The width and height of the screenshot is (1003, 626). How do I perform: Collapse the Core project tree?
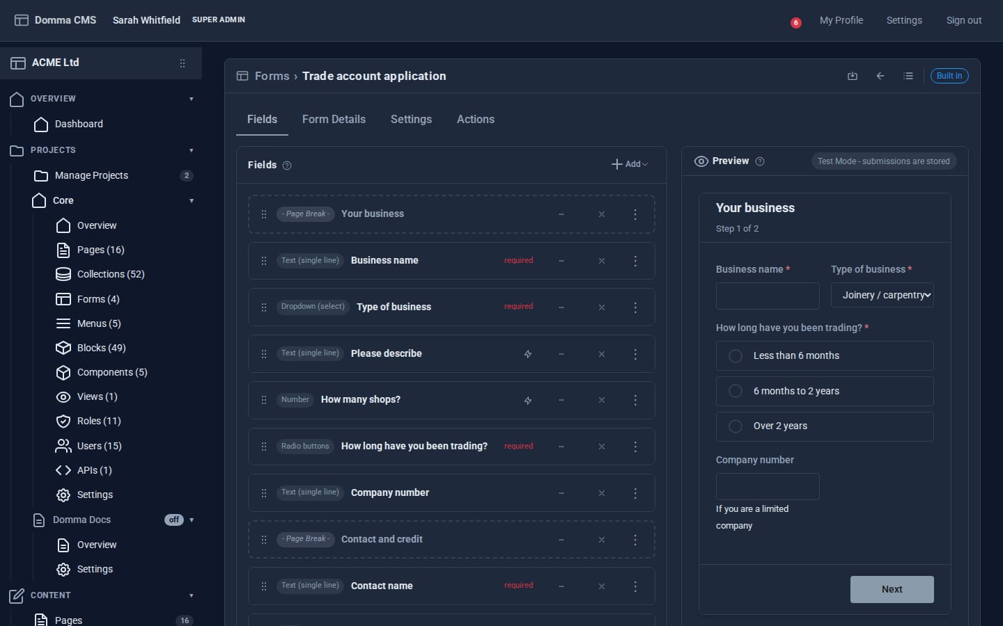[x=192, y=201]
